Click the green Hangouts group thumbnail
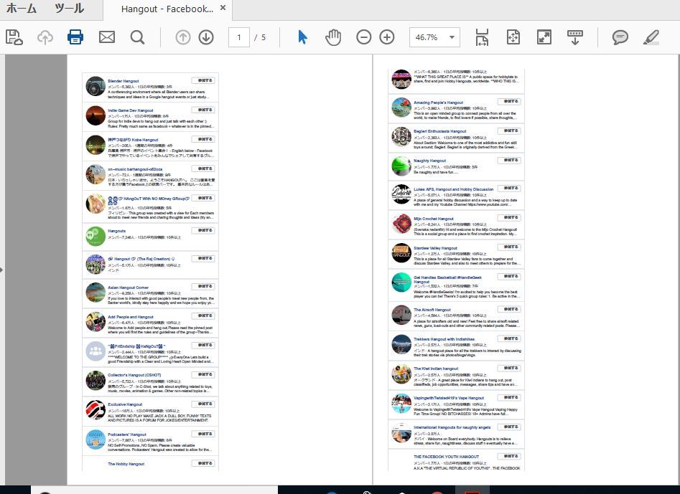680x494 pixels. point(96,236)
